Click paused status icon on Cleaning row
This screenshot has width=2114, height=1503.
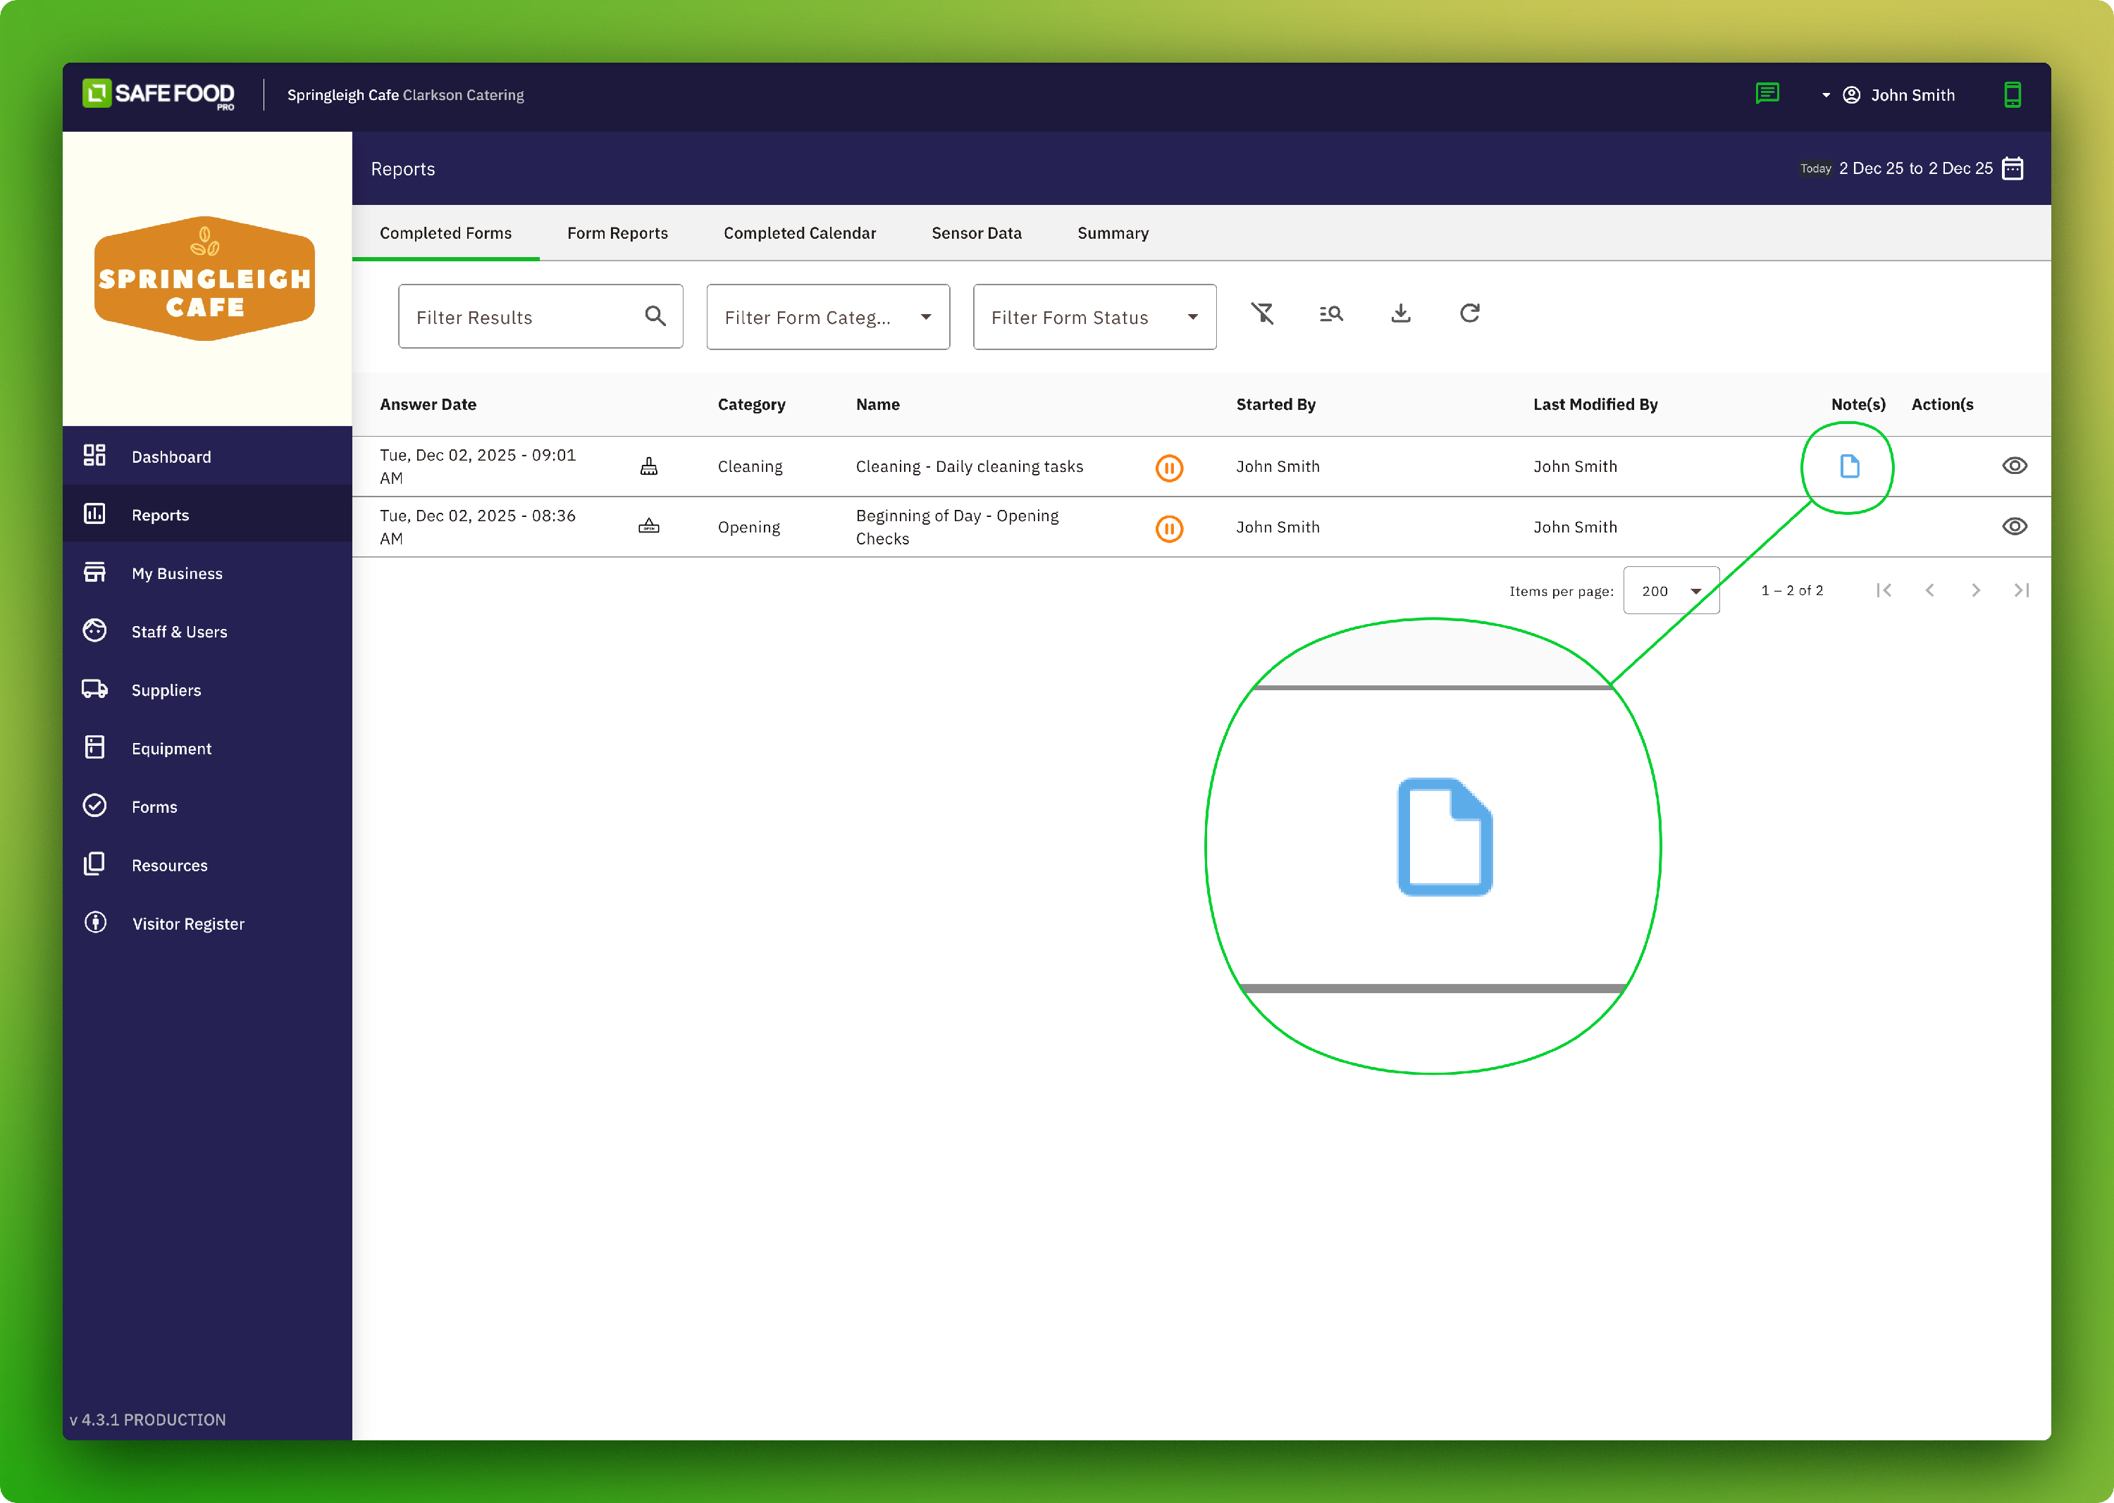pos(1168,468)
